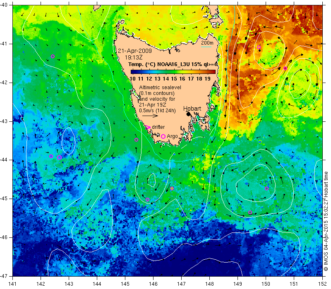
Task: Click the 'Temp. (°C) NOAA16_L3U' title text
Action: pyautogui.click(x=159, y=64)
